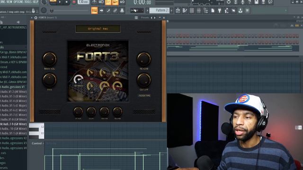Viewport: 303px width, 170px height.
Task: Open the Piano roll view icon
Action: coord(185,10)
